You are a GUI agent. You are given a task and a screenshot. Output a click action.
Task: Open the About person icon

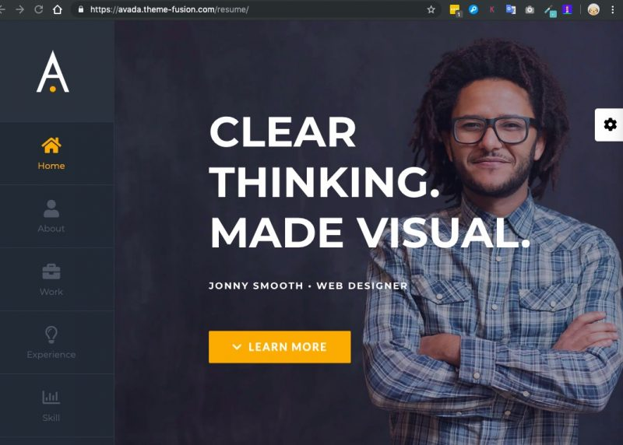coord(51,208)
